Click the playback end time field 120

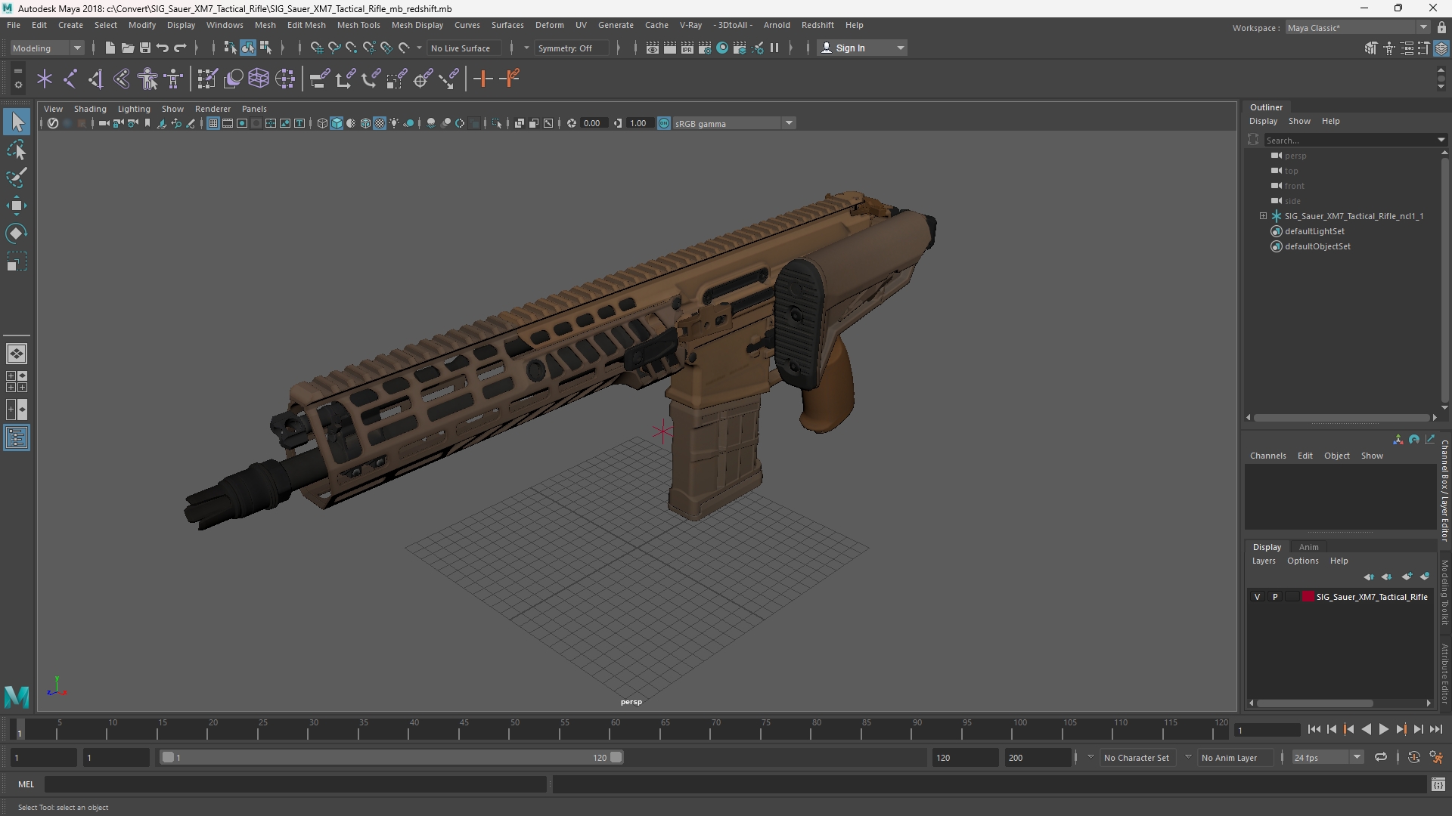[x=966, y=757]
